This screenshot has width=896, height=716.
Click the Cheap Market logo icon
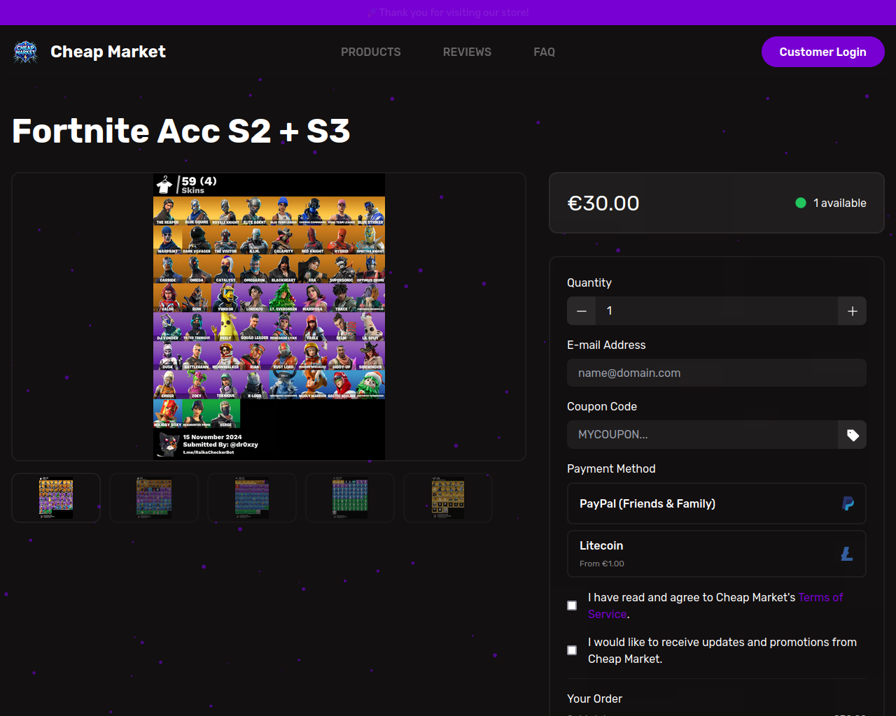click(x=26, y=52)
